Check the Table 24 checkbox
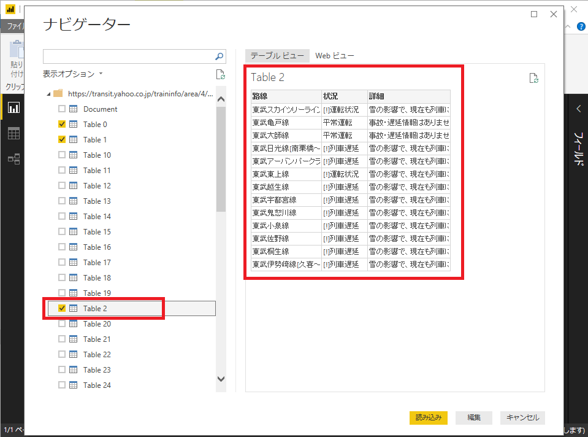The height and width of the screenshot is (437, 588). [62, 385]
